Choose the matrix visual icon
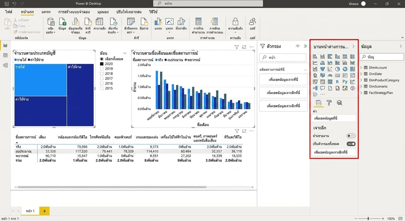This screenshot has height=221, width=405. 330,82
